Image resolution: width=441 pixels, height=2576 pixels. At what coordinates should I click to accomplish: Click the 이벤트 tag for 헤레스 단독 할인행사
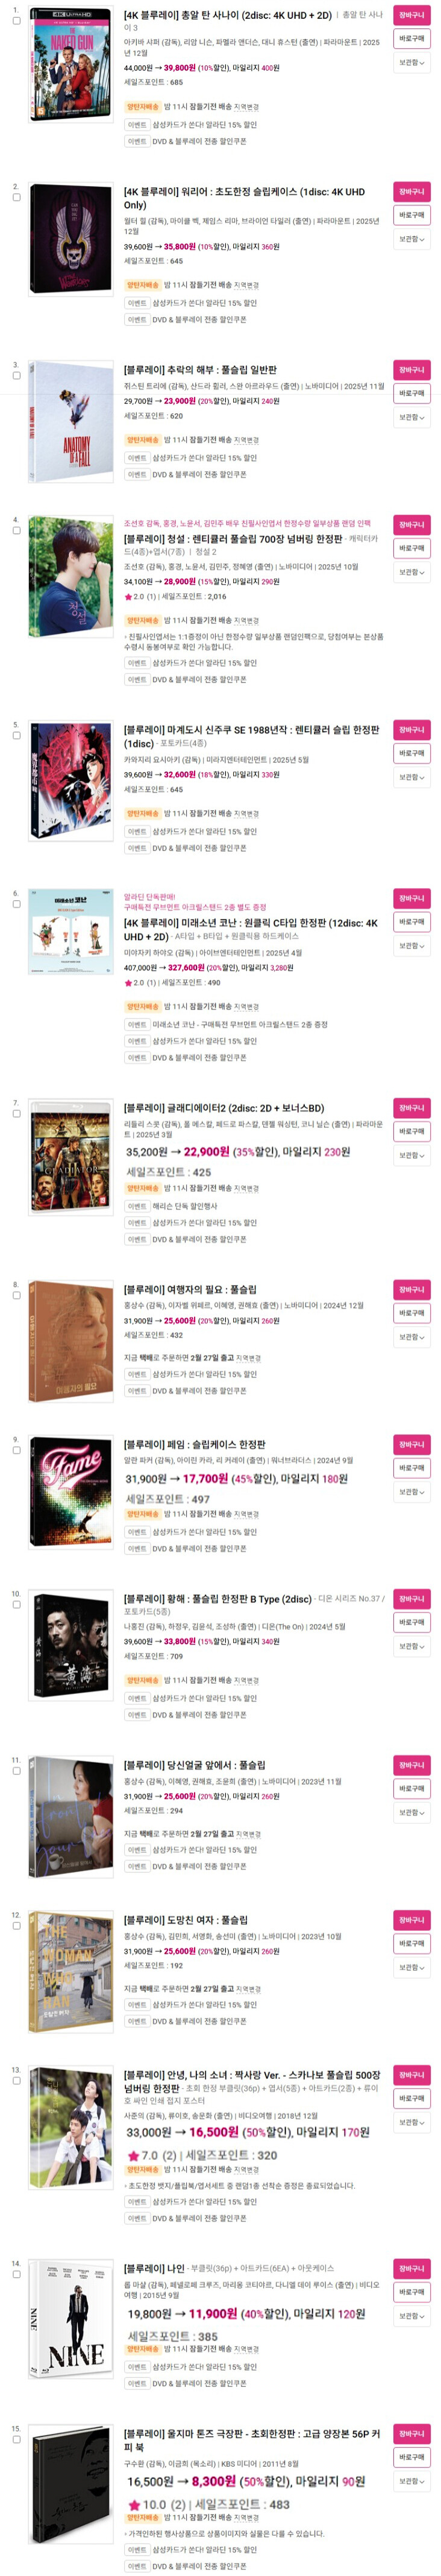(137, 1206)
